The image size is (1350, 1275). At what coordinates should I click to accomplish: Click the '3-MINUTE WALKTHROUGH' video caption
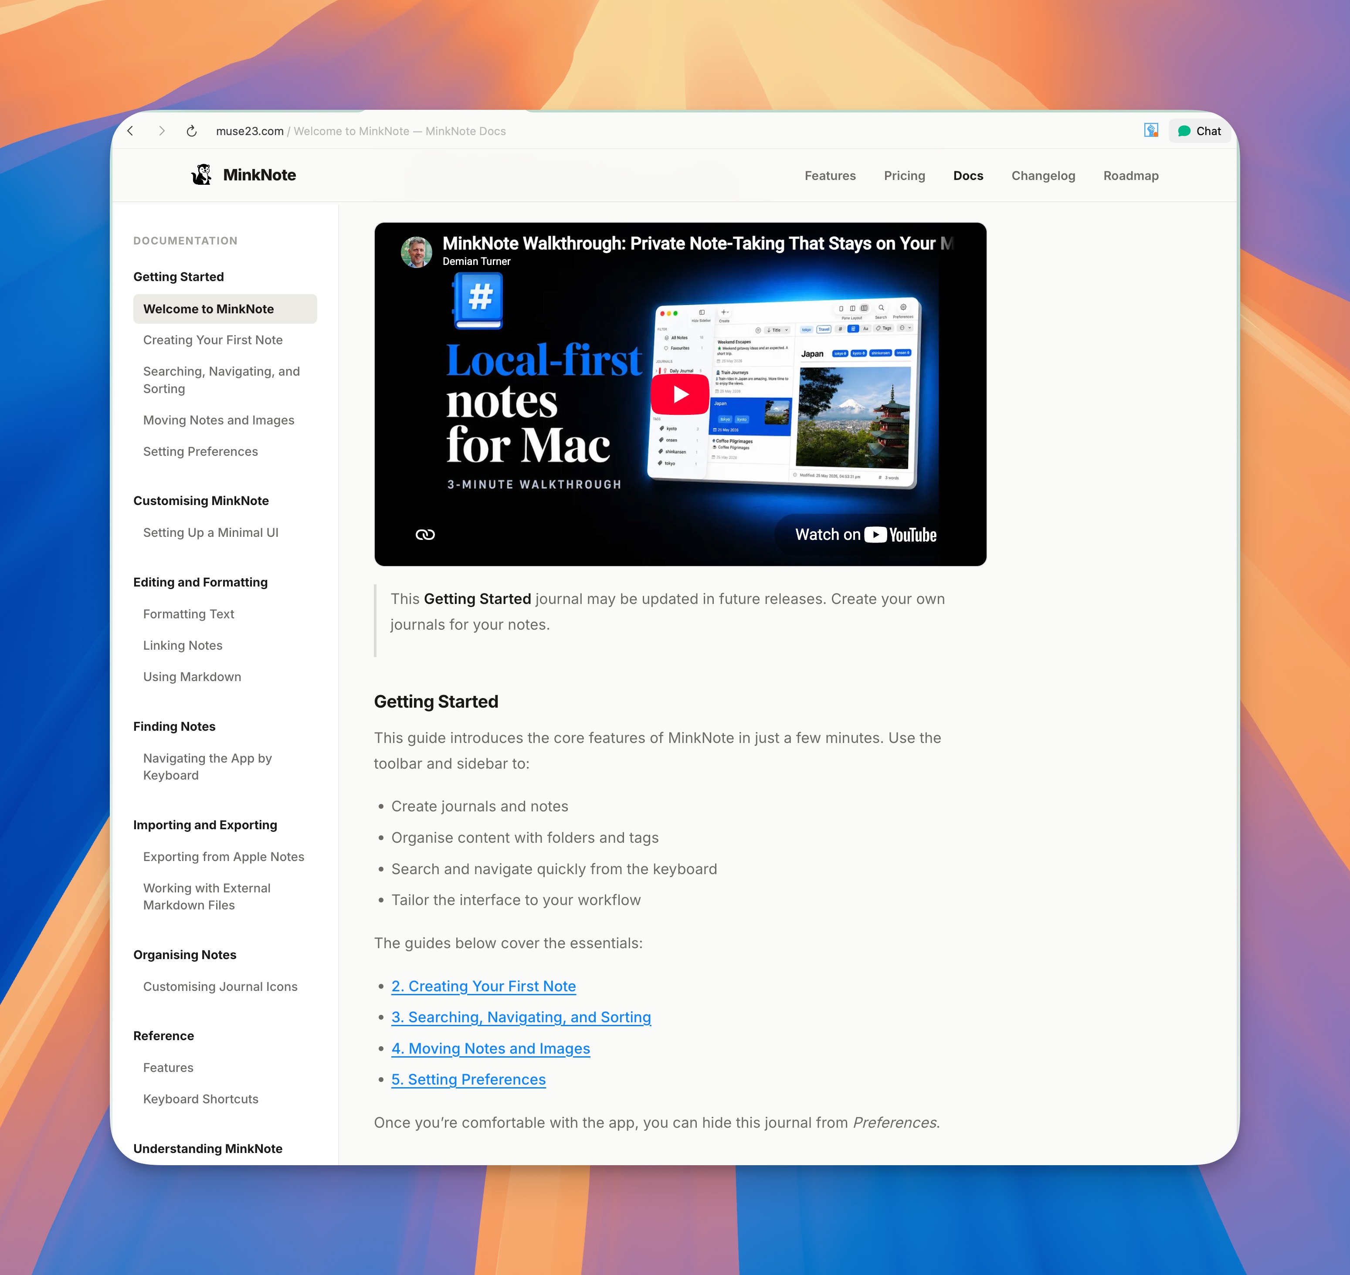coord(534,485)
